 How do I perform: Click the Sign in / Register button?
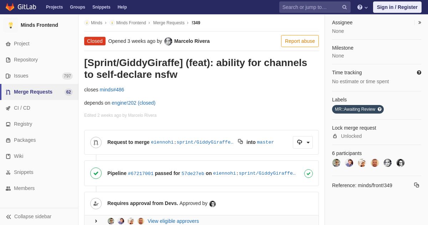[397, 7]
